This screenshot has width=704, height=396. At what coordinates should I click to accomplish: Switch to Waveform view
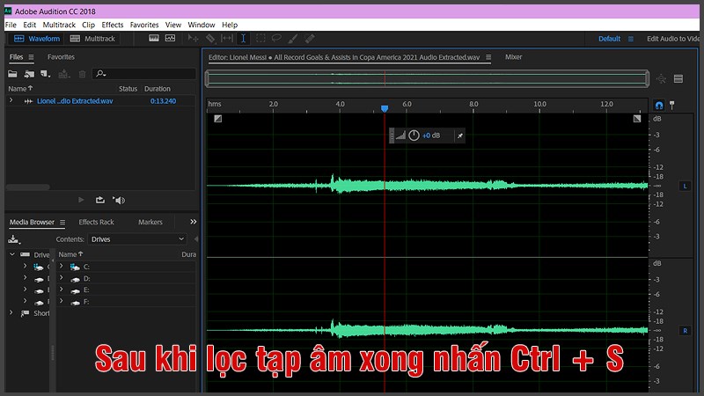(x=37, y=39)
